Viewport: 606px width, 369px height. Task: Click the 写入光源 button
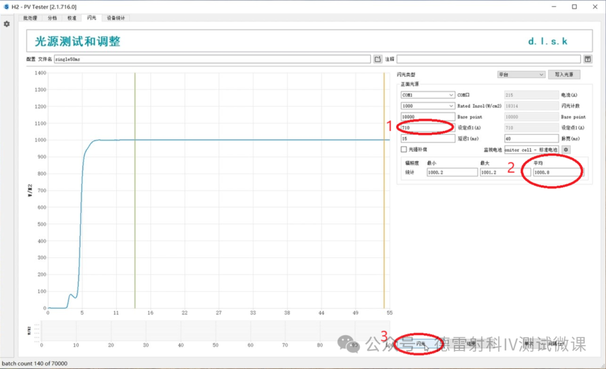click(x=564, y=74)
